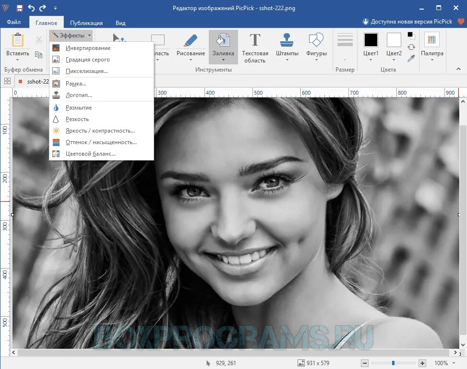Click the tab grid view icon
The height and width of the screenshot is (369, 467).
click(8, 81)
